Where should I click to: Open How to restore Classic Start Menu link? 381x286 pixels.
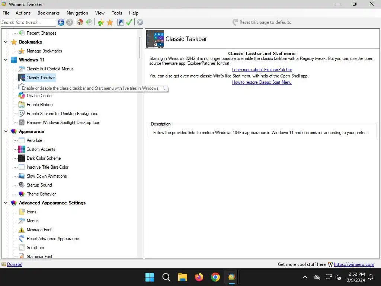pos(262,82)
